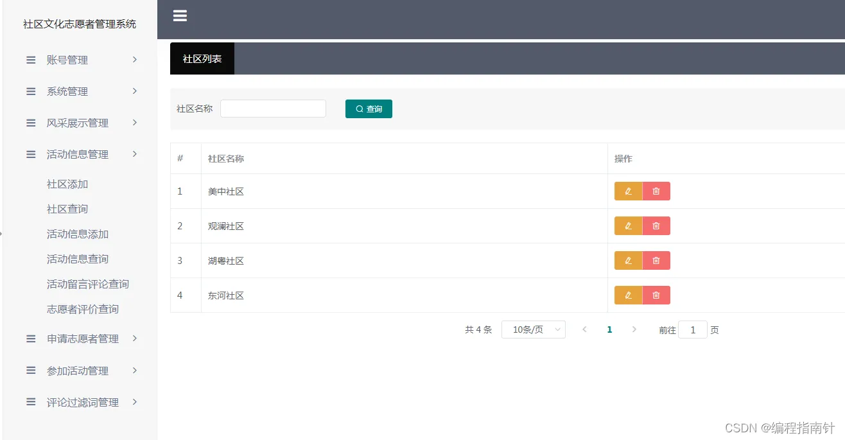Open the 社区添加 submenu item
This screenshot has height=440, width=845.
tap(67, 184)
